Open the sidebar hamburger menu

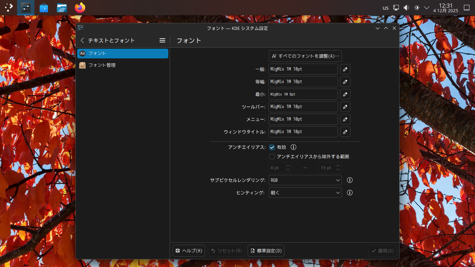coord(162,40)
